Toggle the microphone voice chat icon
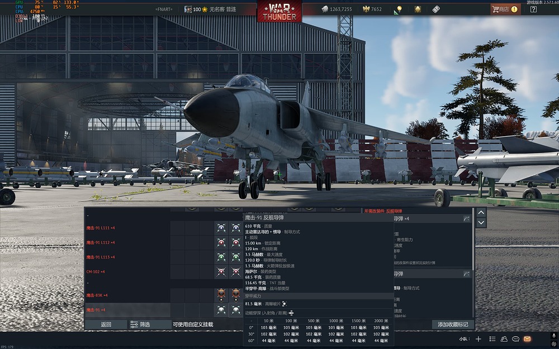559x349 pixels. point(554,336)
